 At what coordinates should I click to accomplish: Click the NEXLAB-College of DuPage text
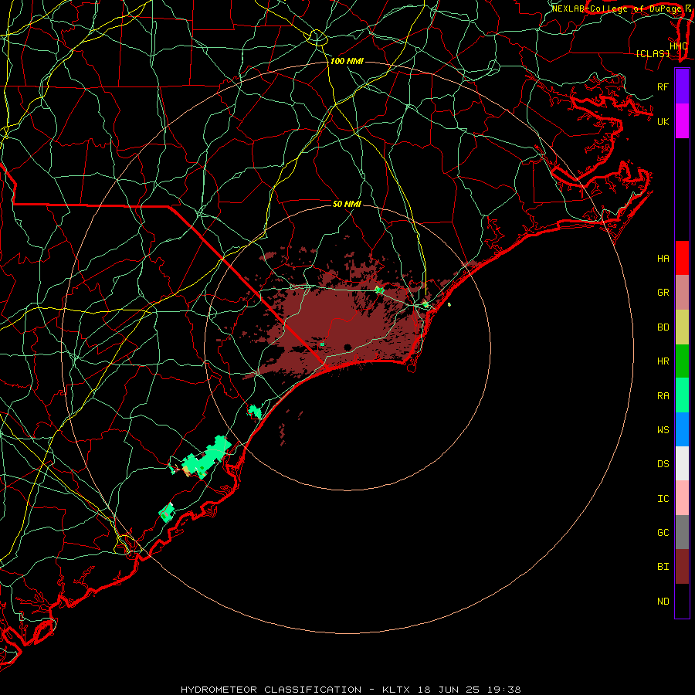pos(618,8)
